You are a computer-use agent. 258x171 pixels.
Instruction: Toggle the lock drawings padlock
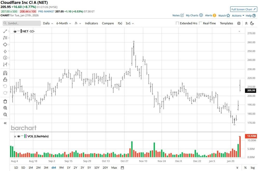(x=5, y=79)
